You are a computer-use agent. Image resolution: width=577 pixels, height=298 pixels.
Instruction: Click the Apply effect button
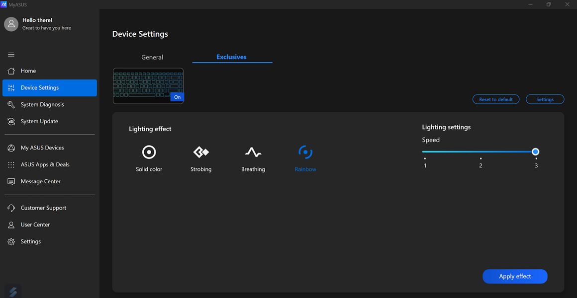(x=515, y=276)
